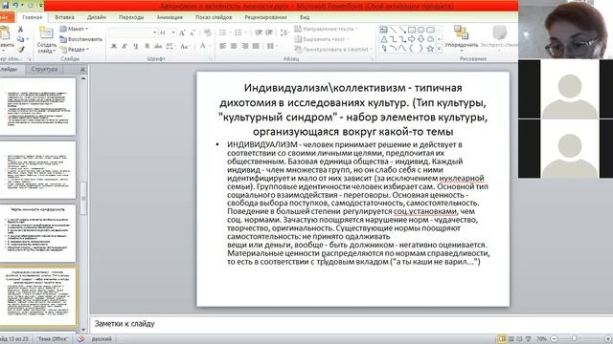
Task: Open the Макет layout dropdown
Action: pos(74,29)
